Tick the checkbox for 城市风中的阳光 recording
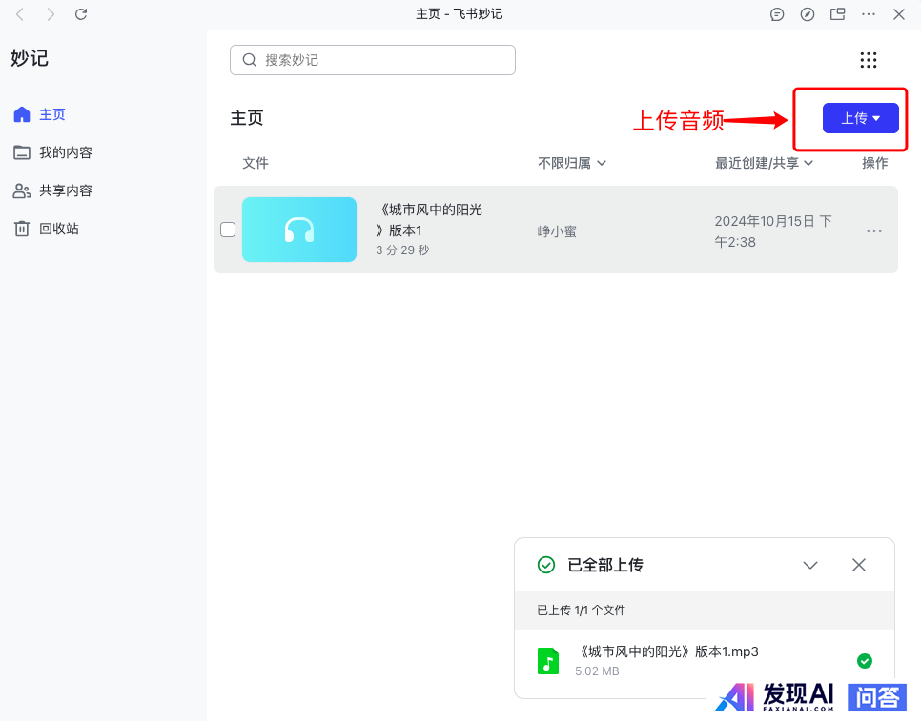921x721 pixels. (228, 230)
